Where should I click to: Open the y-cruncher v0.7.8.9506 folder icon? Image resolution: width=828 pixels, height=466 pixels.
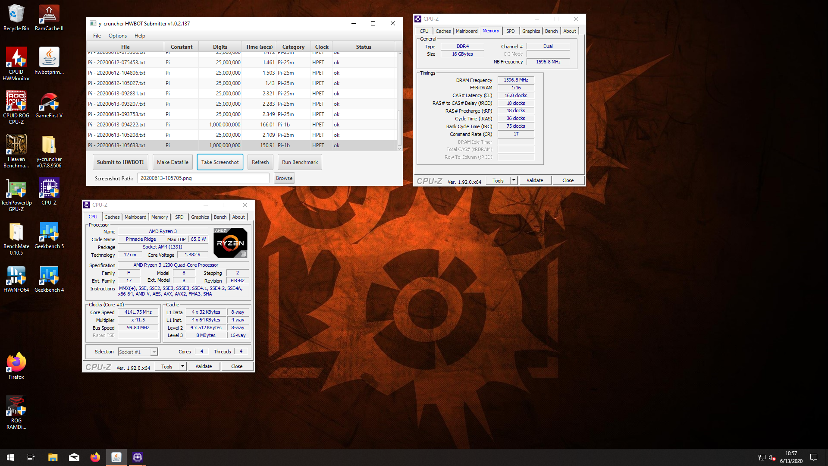[49, 151]
